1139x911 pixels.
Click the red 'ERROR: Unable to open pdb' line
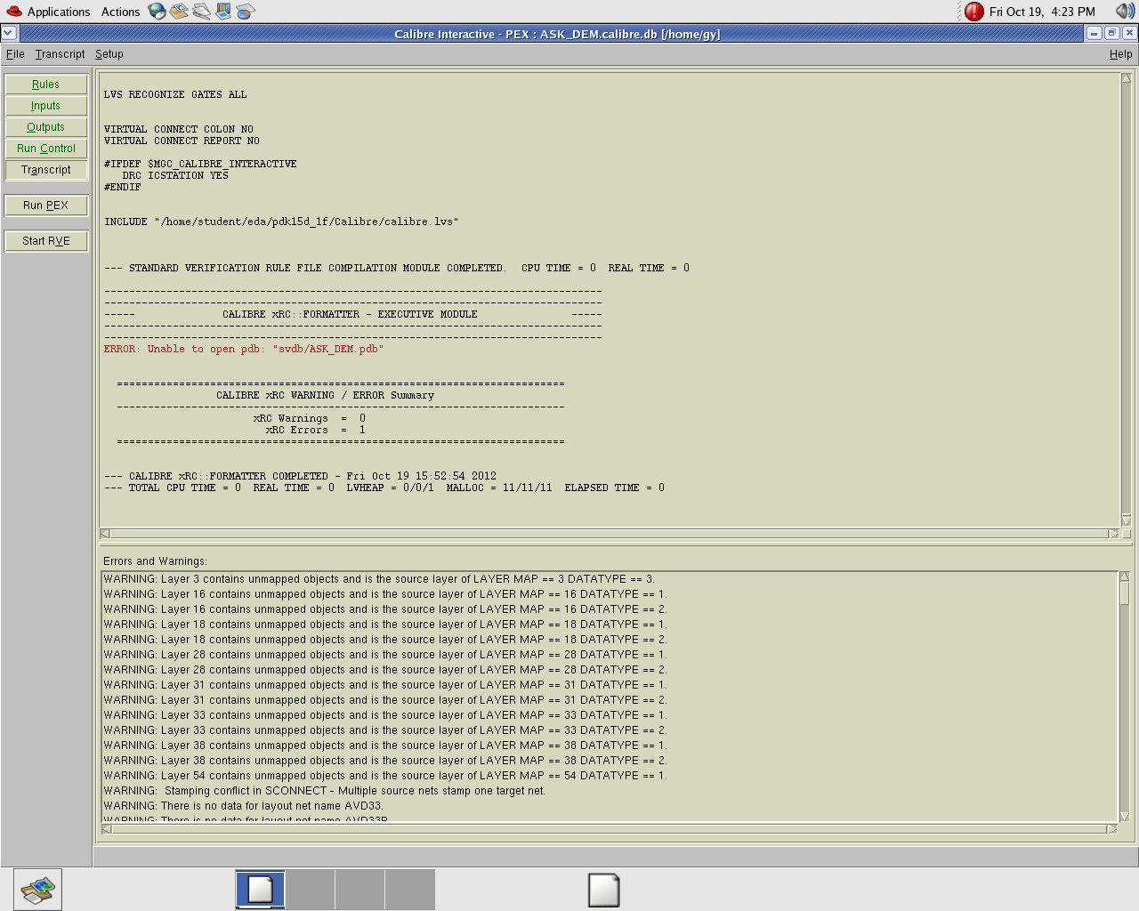(x=244, y=350)
